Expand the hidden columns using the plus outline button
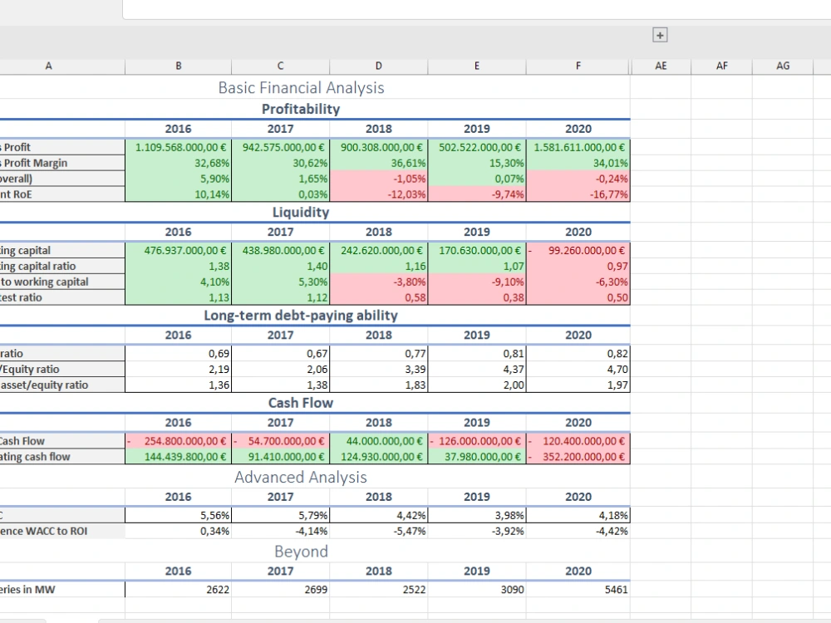This screenshot has width=831, height=623. click(x=660, y=35)
